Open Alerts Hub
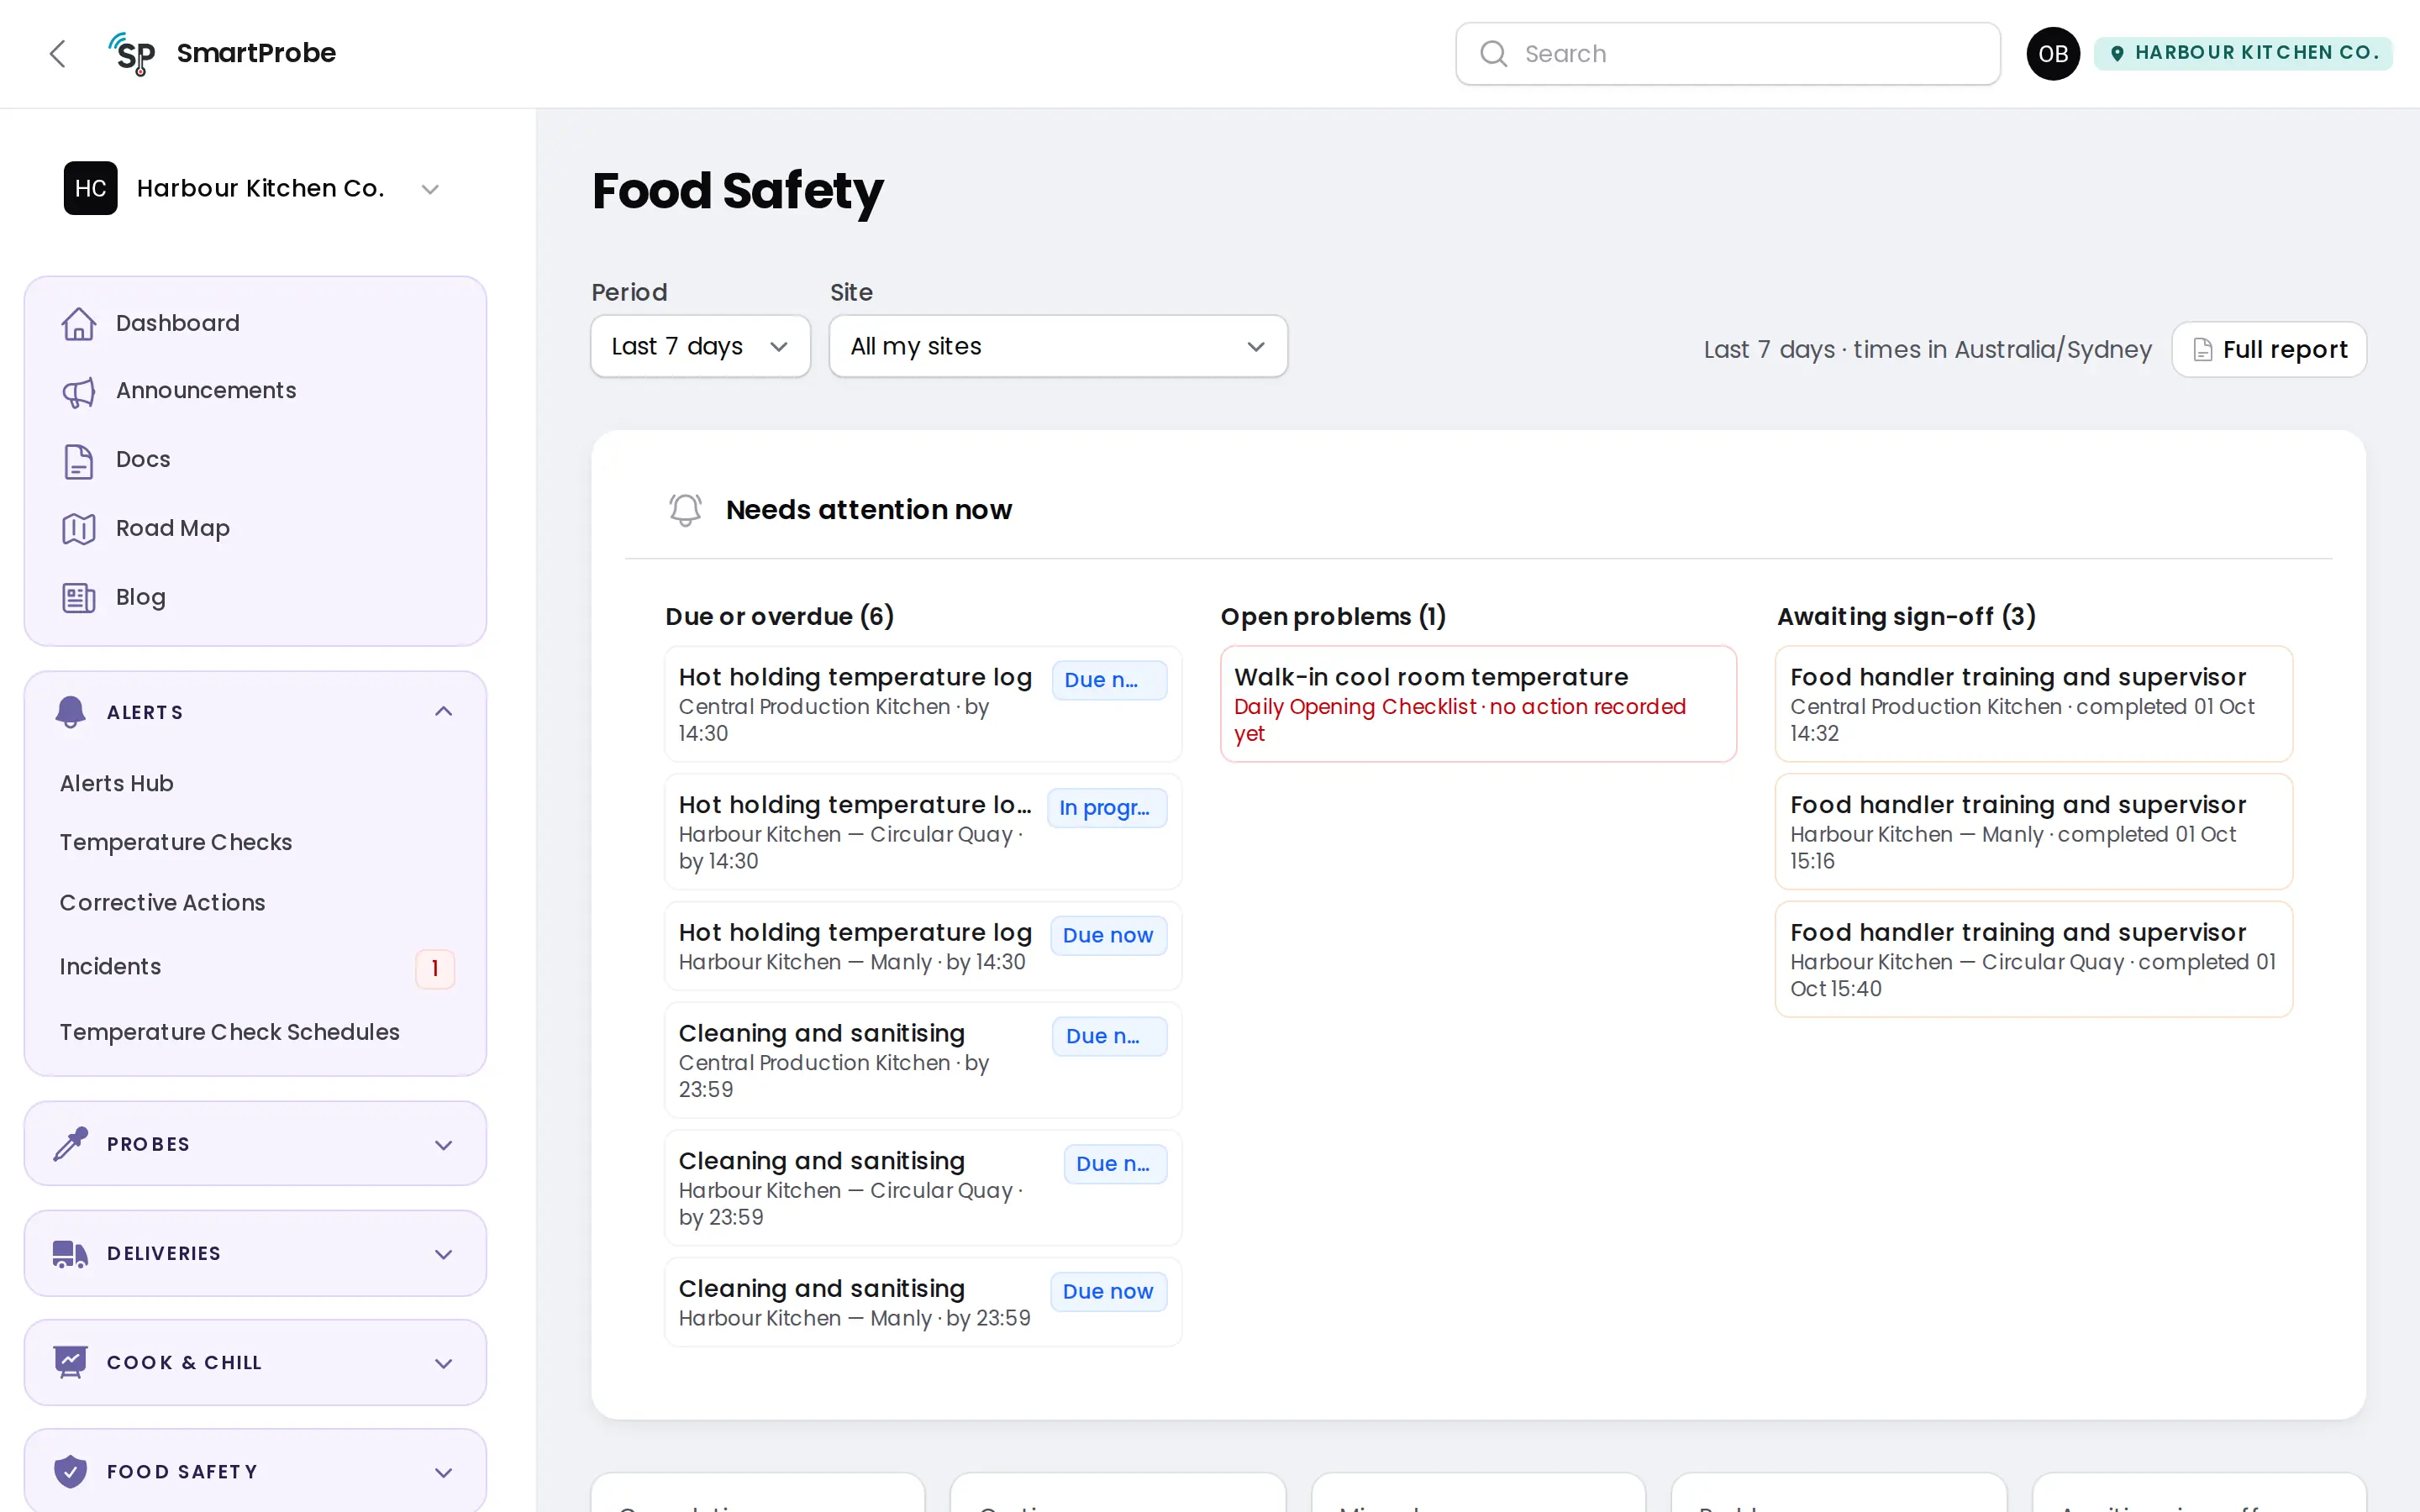 (116, 783)
